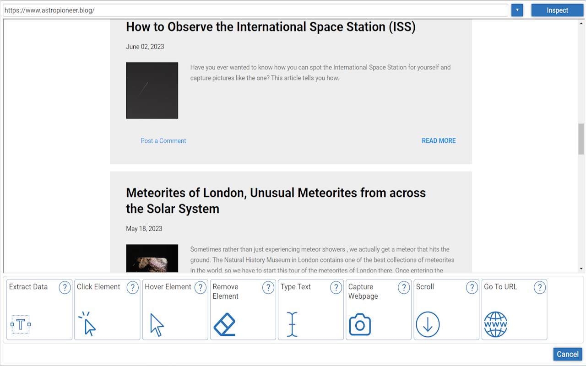Pick the Hover Element arrow icon

tap(157, 325)
